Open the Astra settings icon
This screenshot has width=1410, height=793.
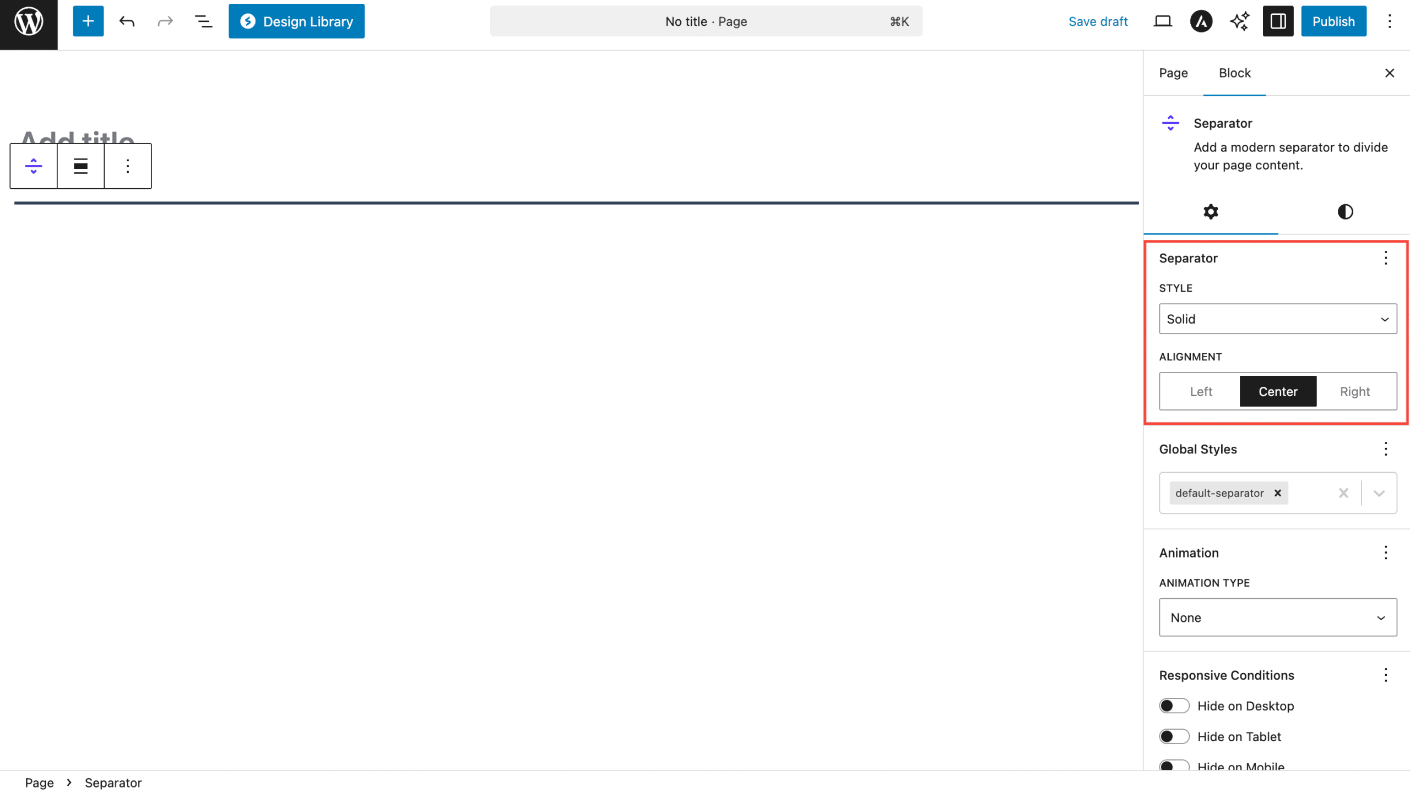1201,21
